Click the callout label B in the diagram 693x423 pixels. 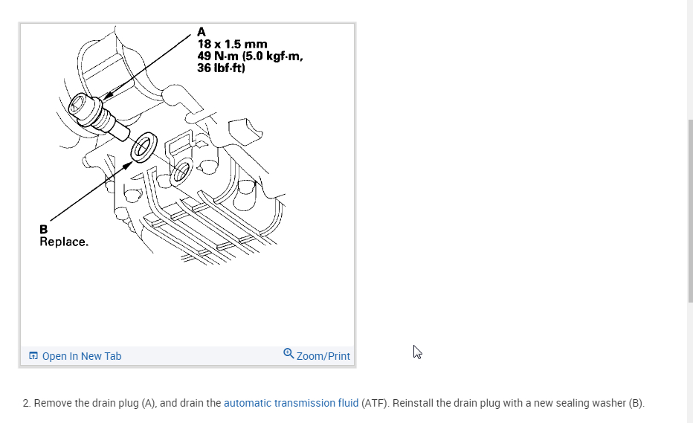click(43, 230)
